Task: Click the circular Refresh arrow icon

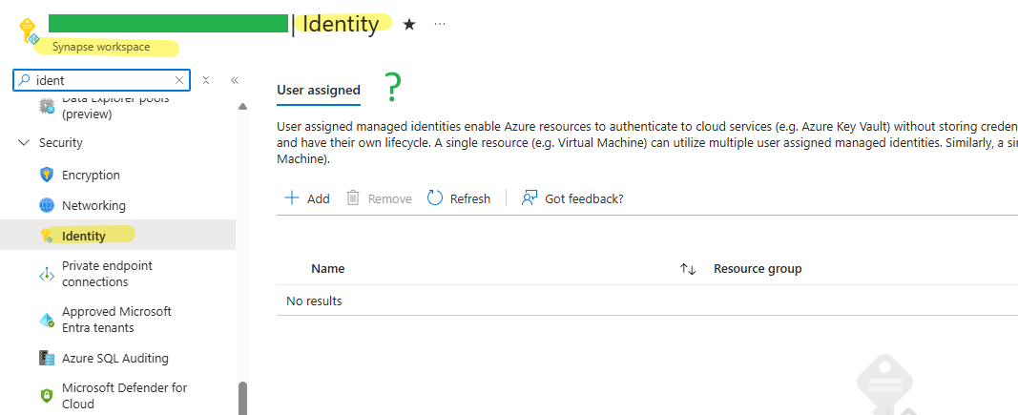Action: [x=435, y=198]
